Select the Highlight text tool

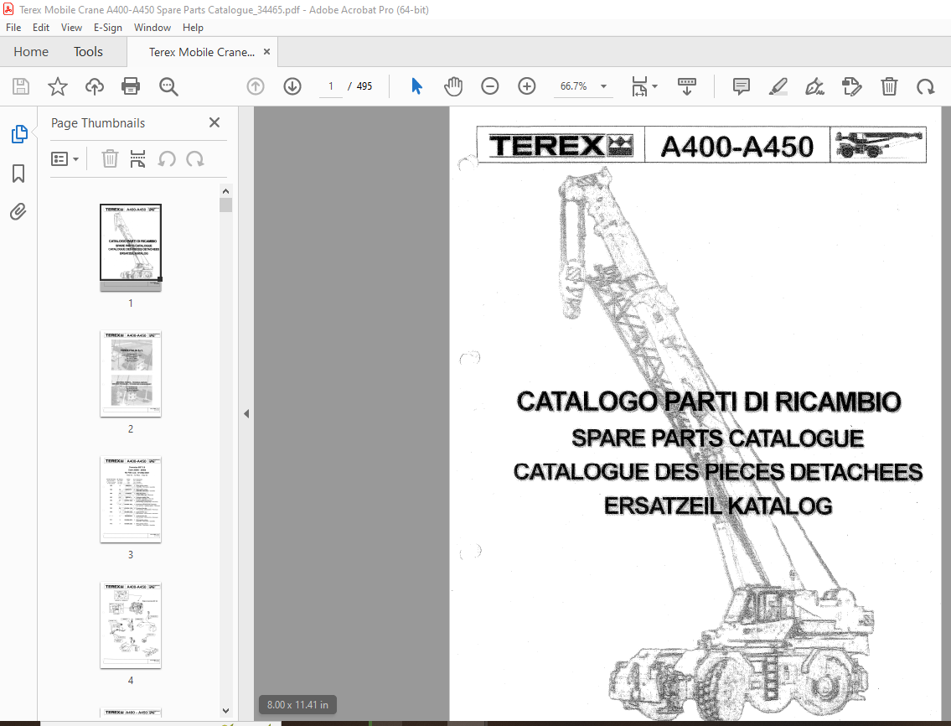(778, 86)
